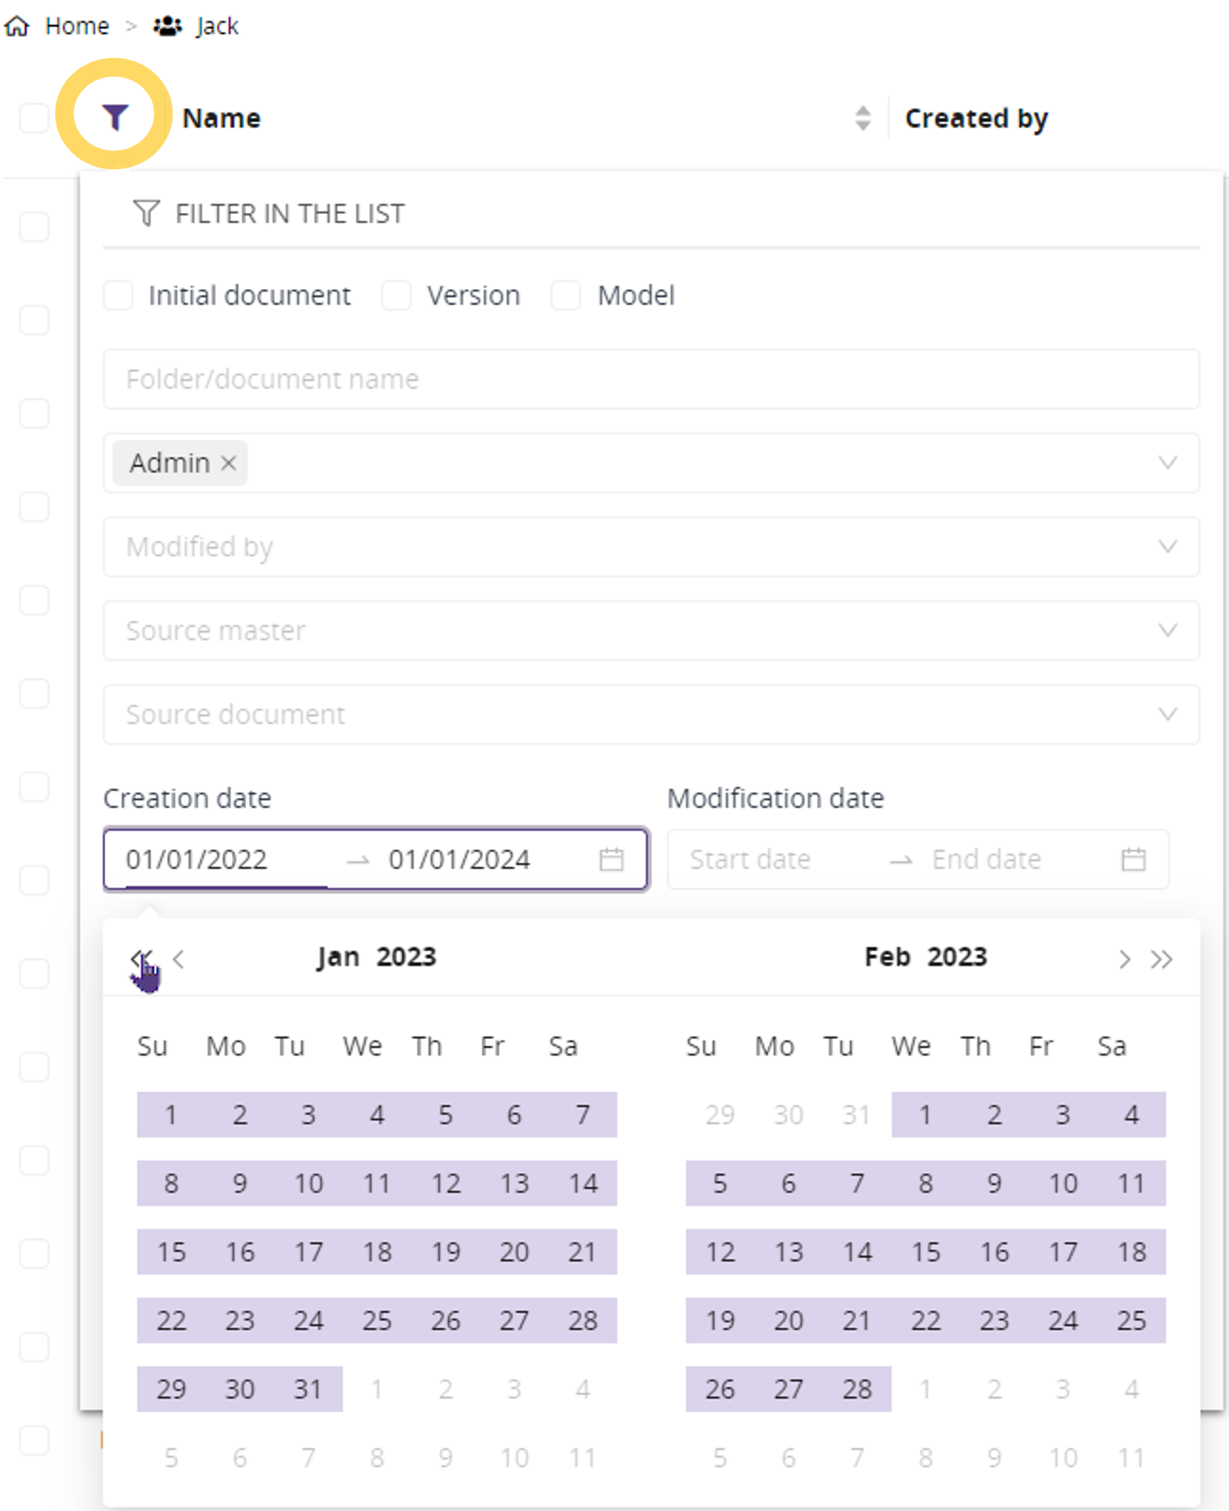Click the purple filter funnel icon

click(x=115, y=117)
